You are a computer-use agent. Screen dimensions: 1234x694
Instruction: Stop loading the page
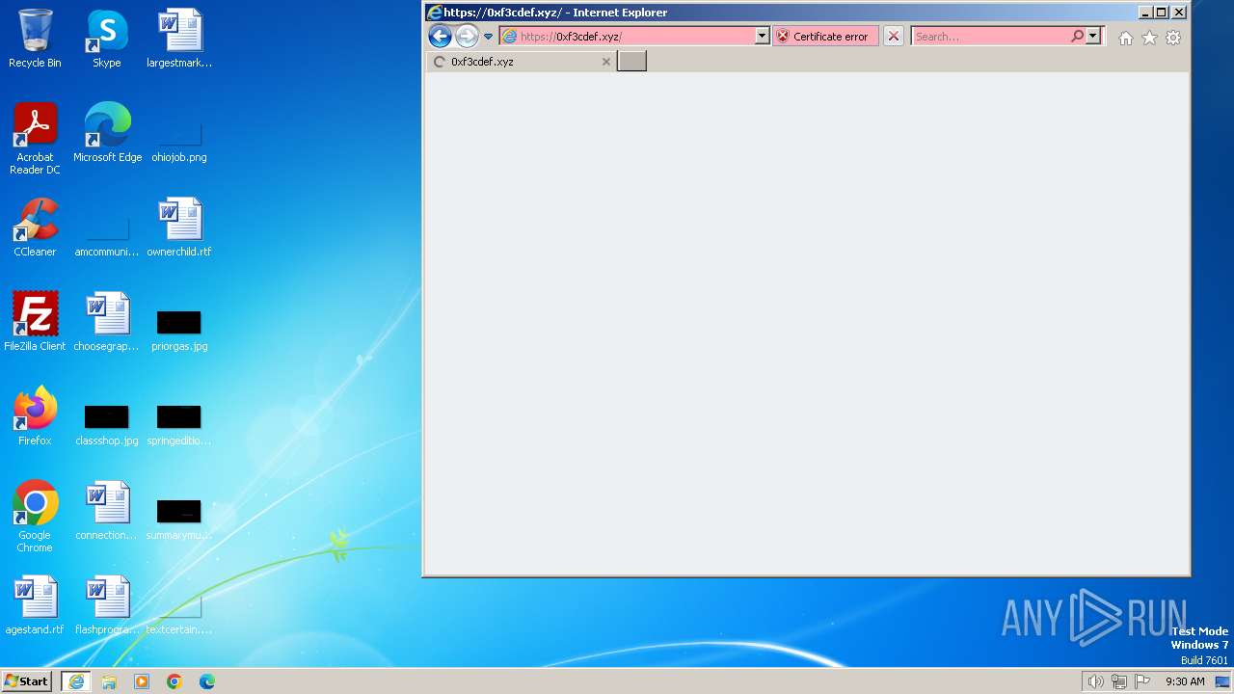coord(894,37)
